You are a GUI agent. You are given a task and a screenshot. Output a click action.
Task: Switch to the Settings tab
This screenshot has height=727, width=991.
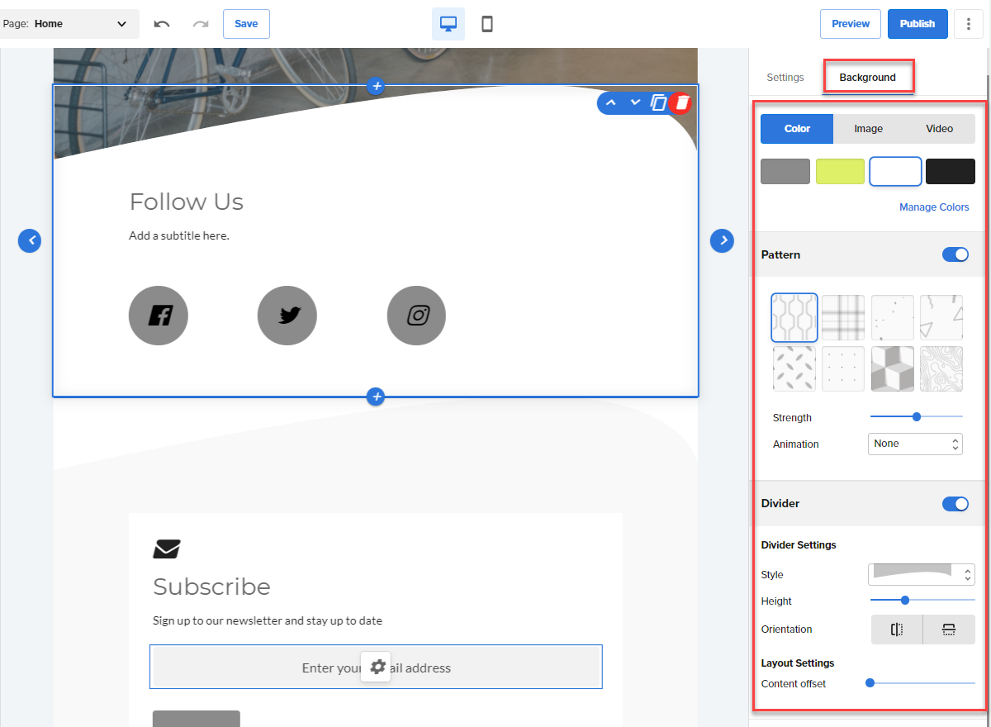click(785, 78)
